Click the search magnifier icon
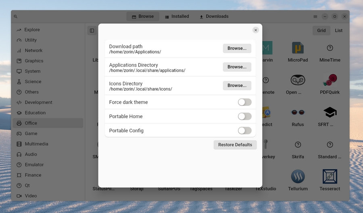The image size is (363, 213). (16, 17)
